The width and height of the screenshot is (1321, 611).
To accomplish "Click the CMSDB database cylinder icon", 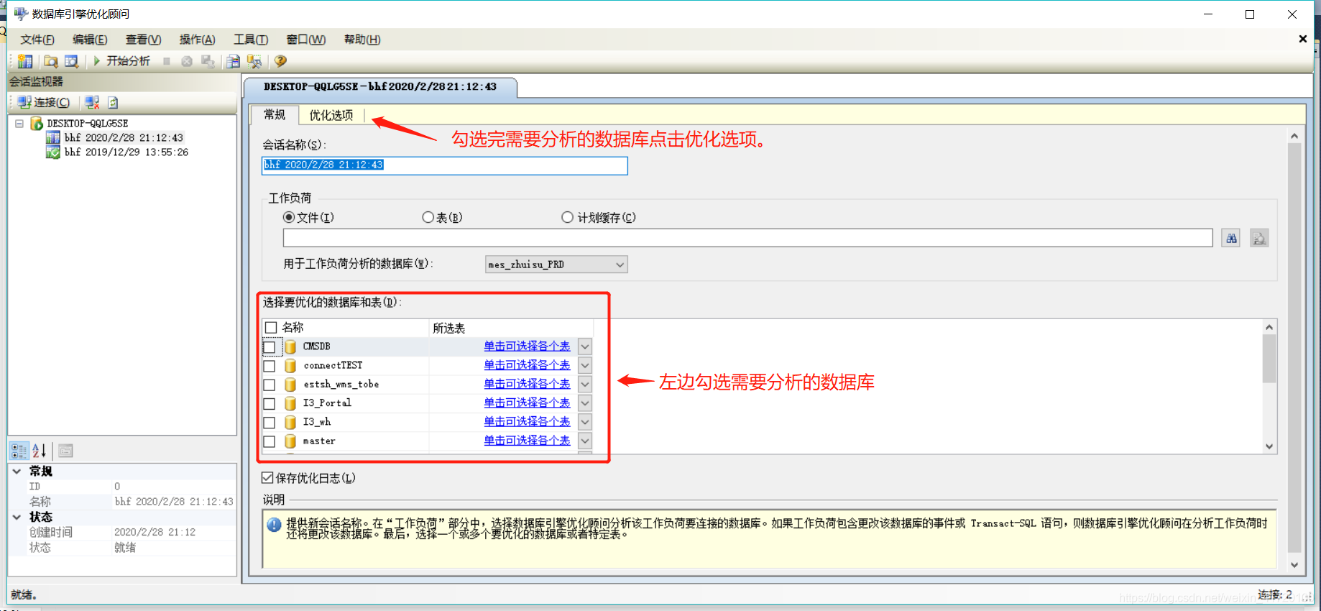I will [290, 346].
